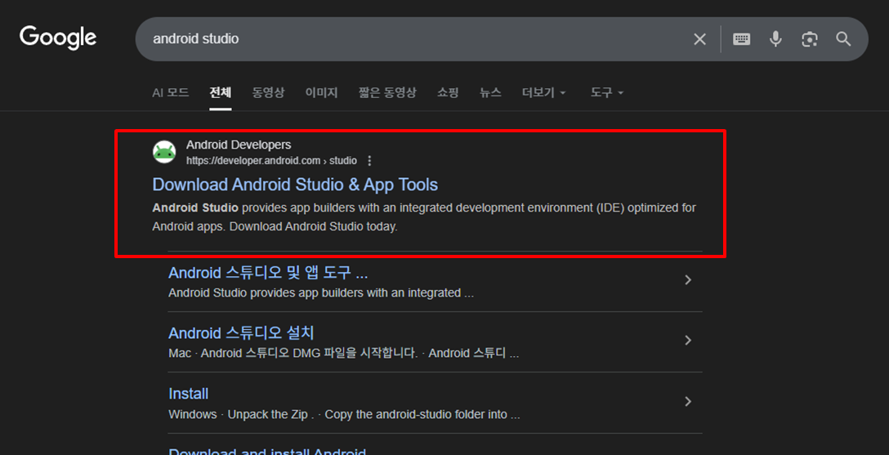Click the https://developer.android.com › studio URL

click(271, 161)
